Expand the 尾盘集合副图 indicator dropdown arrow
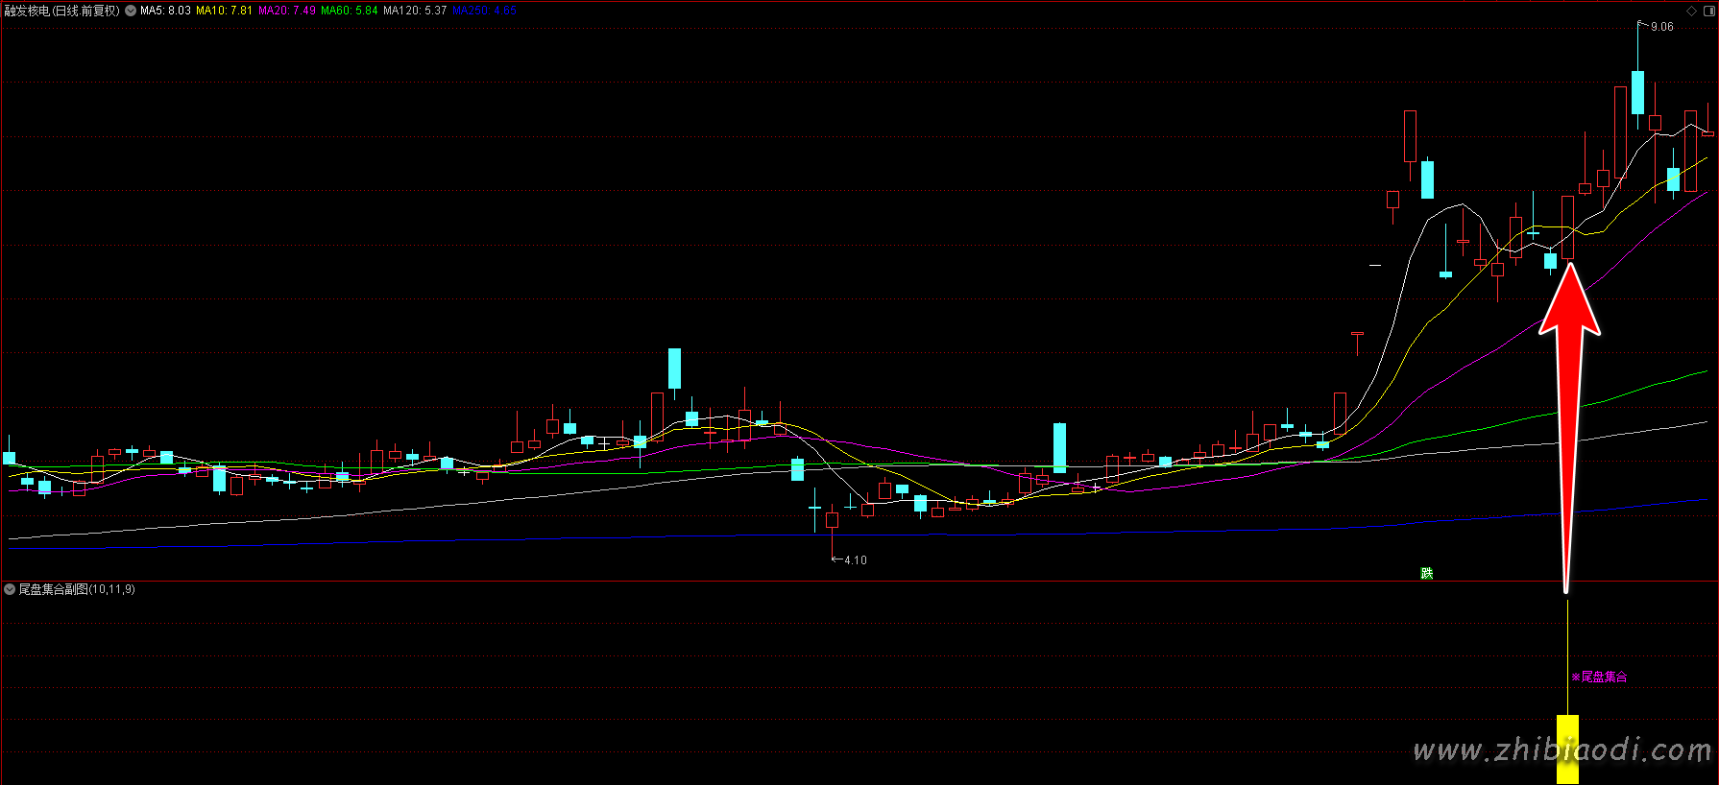This screenshot has width=1719, height=785. point(10,589)
